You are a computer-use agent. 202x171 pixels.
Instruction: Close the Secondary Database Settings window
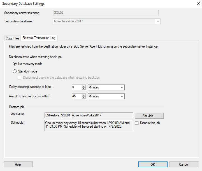point(199,3)
